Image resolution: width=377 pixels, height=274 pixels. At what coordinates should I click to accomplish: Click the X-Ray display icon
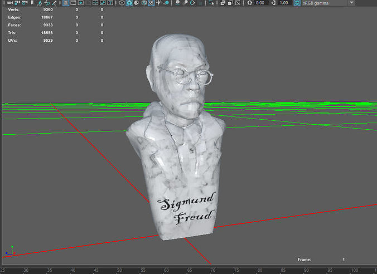pos(223,3)
